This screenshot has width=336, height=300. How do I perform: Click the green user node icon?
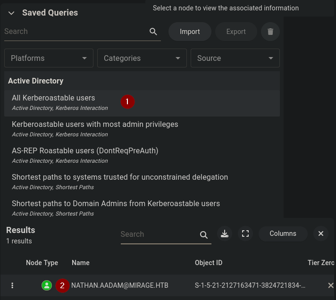(46, 285)
